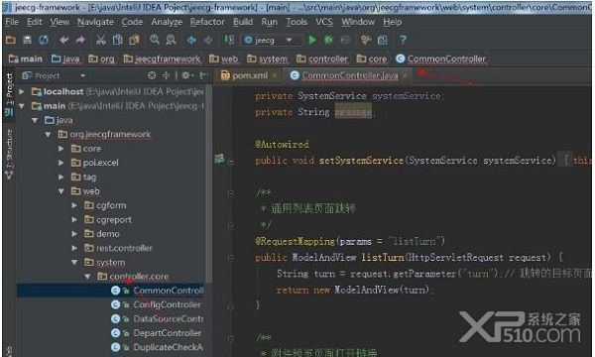Click the Open folder toolbar icon

(11, 40)
